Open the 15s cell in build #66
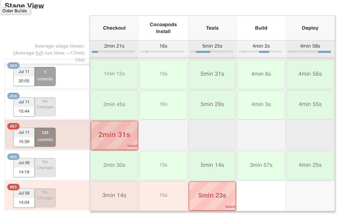The width and height of the screenshot is (339, 218). 163,166
